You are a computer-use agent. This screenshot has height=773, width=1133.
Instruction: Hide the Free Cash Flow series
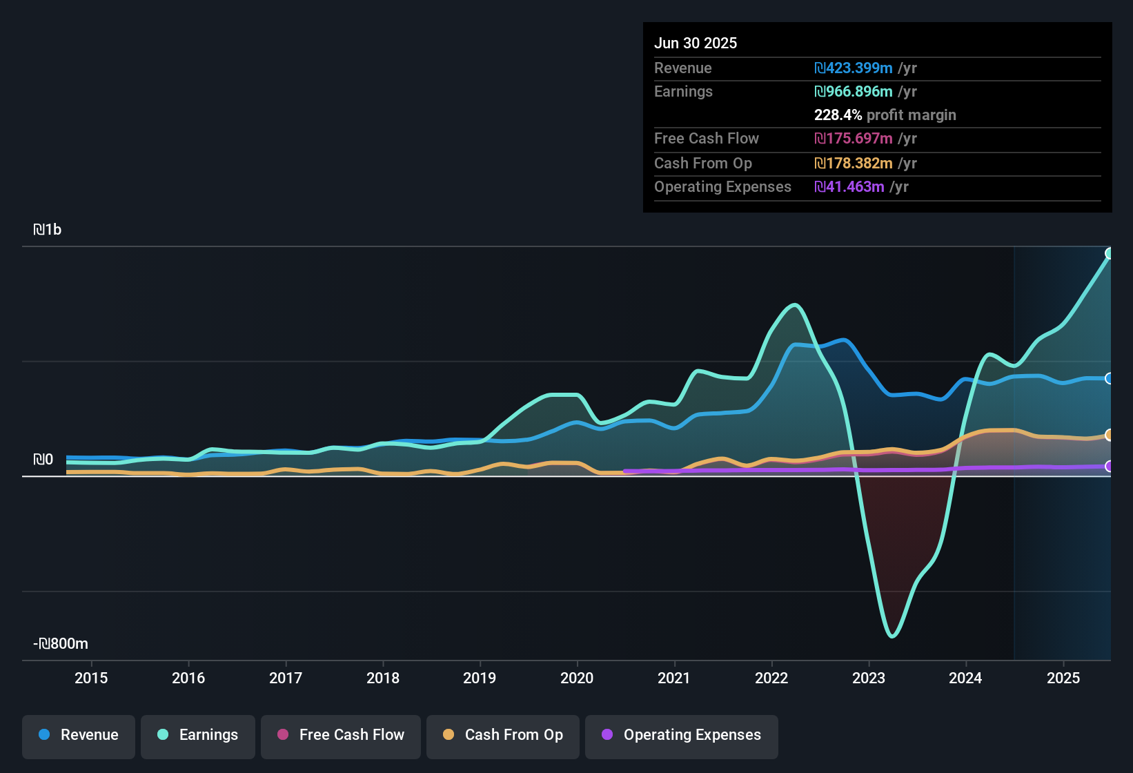[x=341, y=735]
